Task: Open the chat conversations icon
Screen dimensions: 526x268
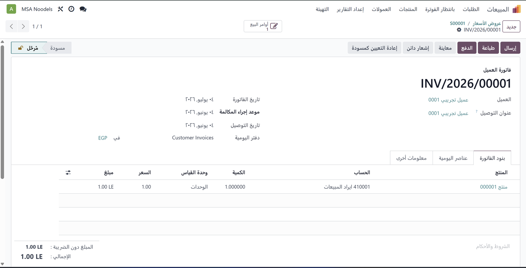Action: [83, 9]
